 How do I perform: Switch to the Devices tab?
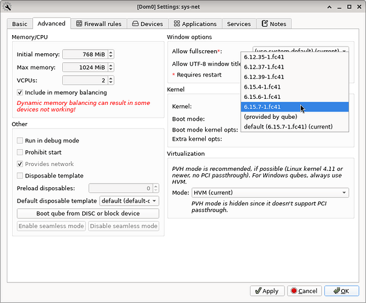(148, 24)
